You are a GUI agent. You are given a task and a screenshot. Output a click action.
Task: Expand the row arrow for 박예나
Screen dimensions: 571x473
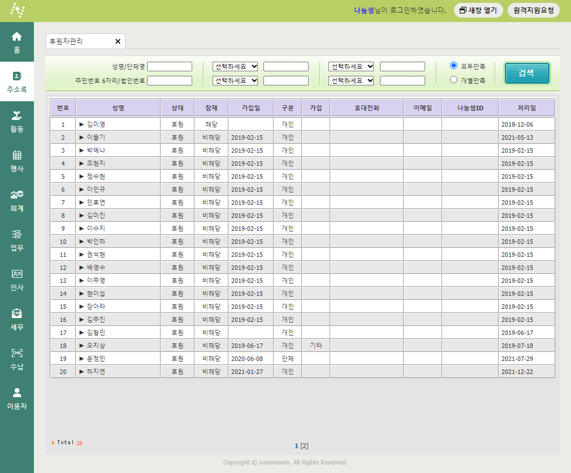tap(81, 150)
